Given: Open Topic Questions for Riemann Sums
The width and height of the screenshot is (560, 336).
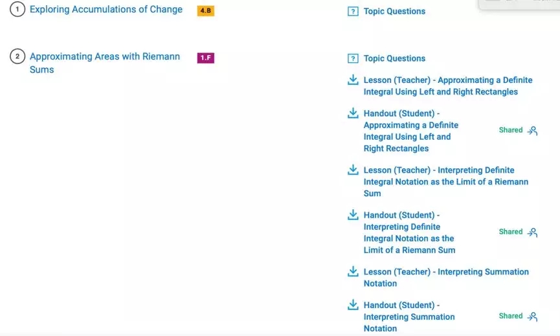Looking at the screenshot, I should [394, 58].
